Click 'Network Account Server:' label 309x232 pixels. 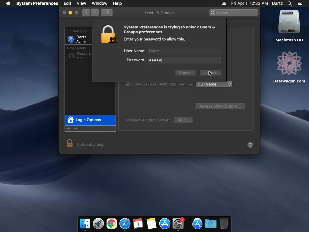(148, 120)
